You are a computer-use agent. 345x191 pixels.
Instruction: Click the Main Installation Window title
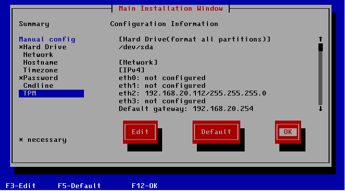point(171,9)
